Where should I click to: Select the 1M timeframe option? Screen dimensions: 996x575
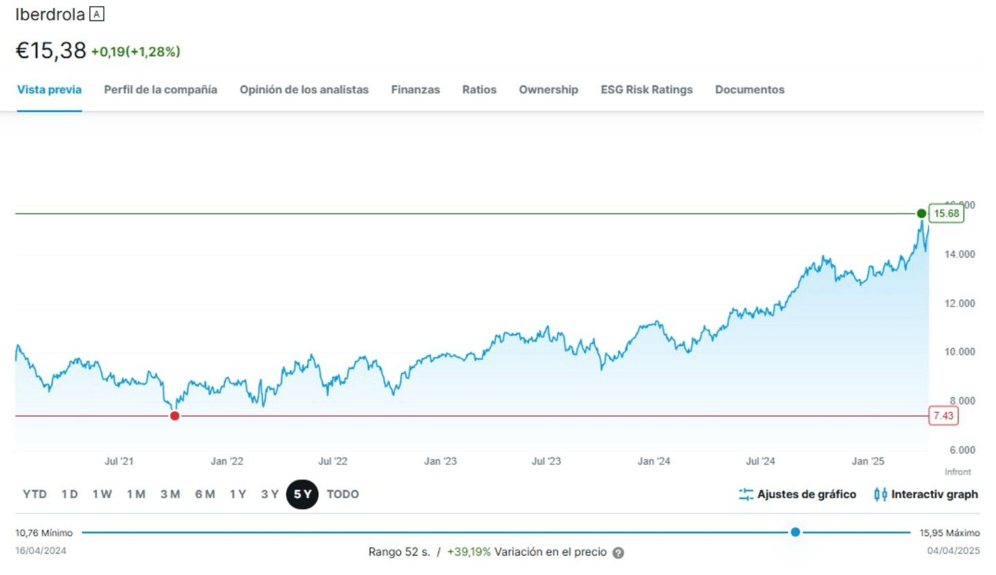136,494
